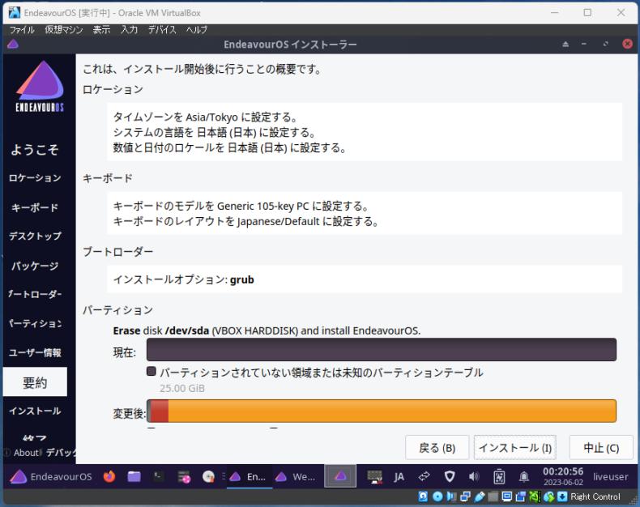Select the パーティション step in sidebar

(35, 324)
